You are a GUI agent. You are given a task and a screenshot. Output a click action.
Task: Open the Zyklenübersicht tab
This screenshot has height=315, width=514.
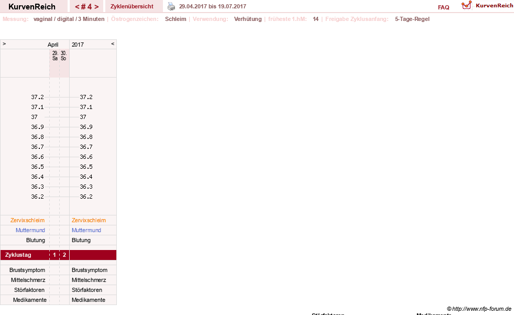pyautogui.click(x=132, y=6)
